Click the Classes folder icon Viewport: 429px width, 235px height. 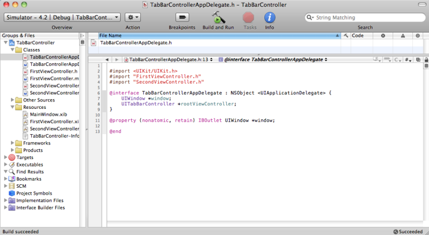(x=18, y=50)
